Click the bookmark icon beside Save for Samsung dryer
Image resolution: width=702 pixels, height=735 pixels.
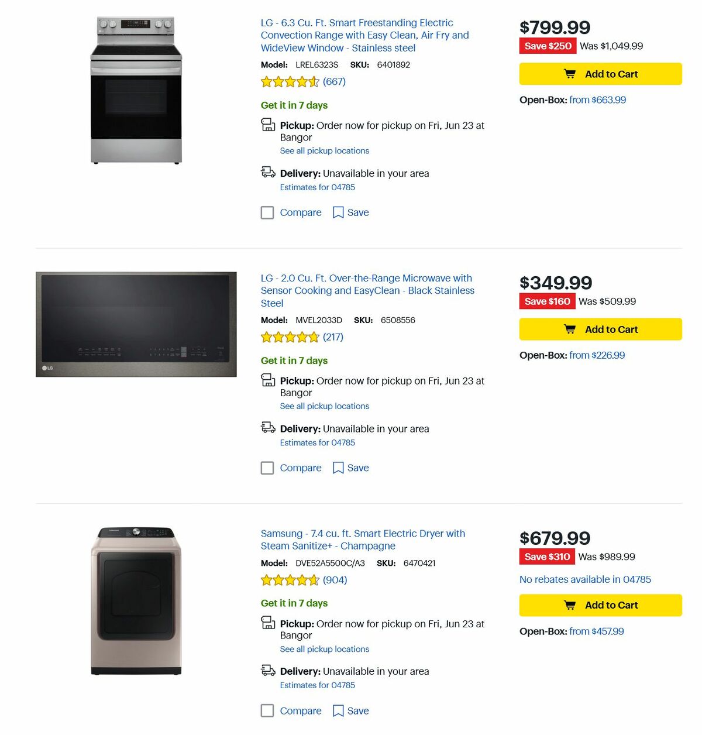click(338, 710)
